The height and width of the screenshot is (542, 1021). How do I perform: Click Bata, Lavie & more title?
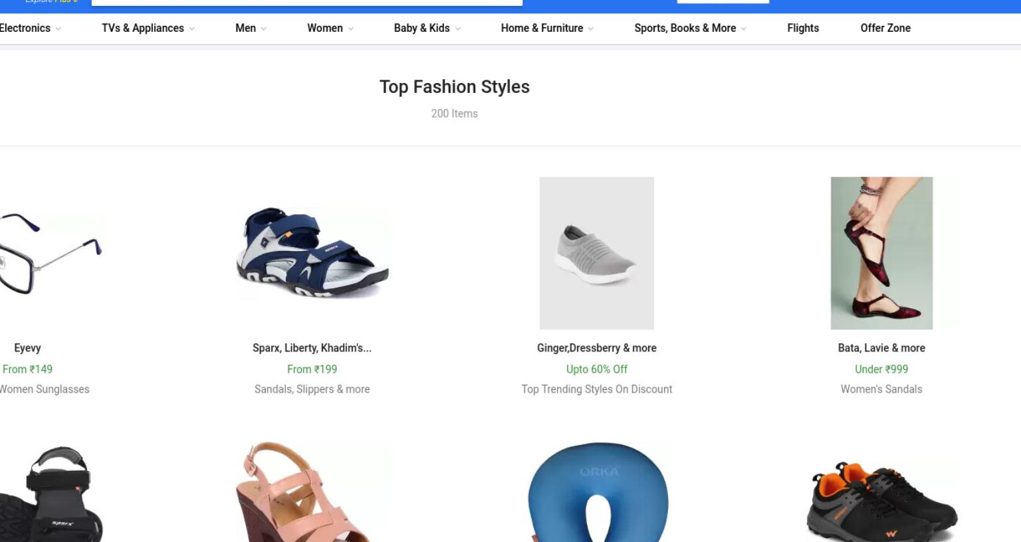click(x=881, y=348)
